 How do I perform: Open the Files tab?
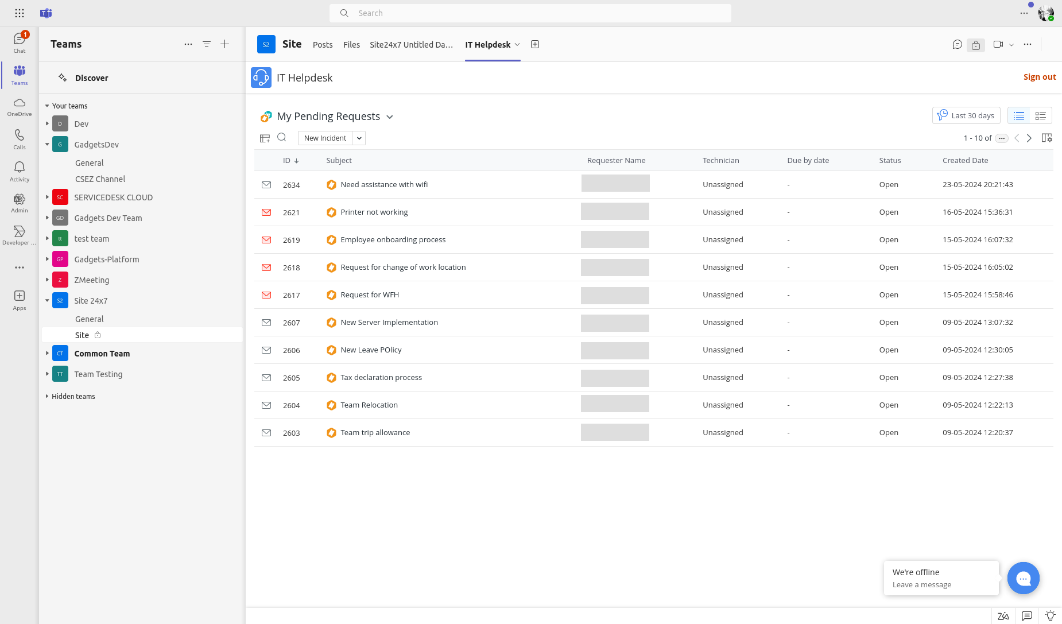pyautogui.click(x=351, y=45)
